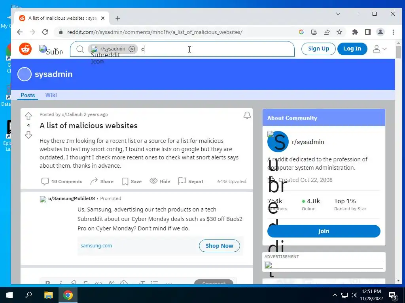Hide the post
Viewport: 405px width, 303px height.
pyautogui.click(x=160, y=181)
